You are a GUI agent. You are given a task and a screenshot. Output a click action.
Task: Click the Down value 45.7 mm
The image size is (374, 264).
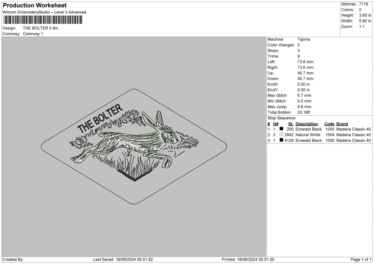pos(305,79)
